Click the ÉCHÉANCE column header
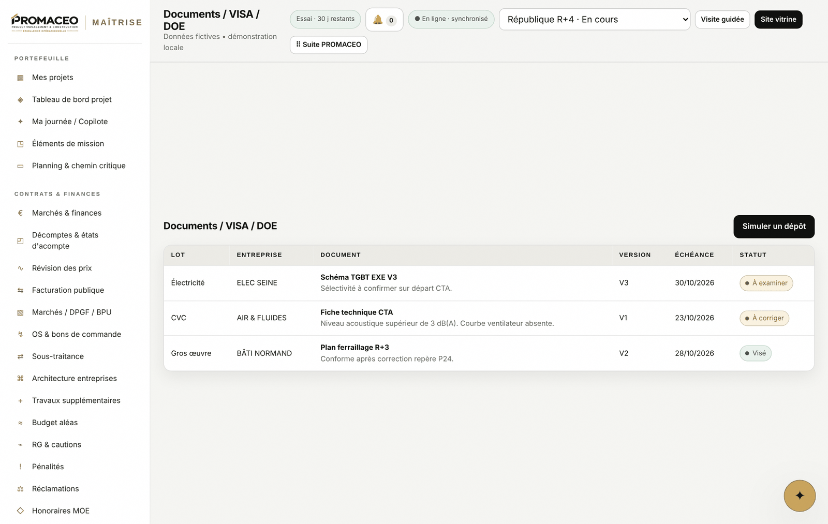Screen dimensions: 828x524 (694, 255)
